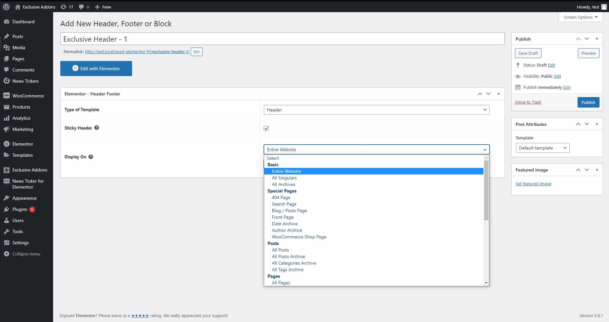Move Featured image panel up arrow
The height and width of the screenshot is (322, 609).
(x=578, y=170)
